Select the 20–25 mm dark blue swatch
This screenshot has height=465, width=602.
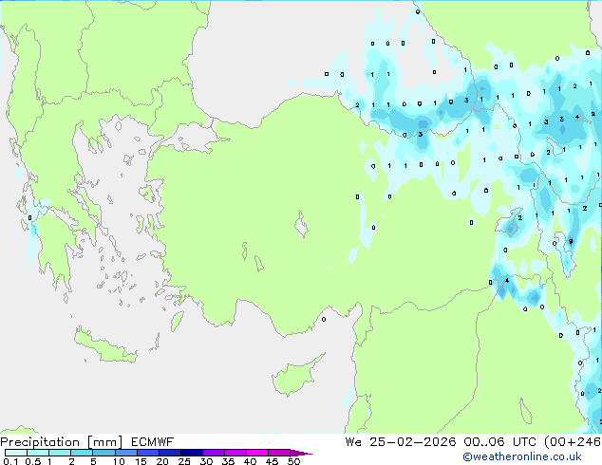169,453
